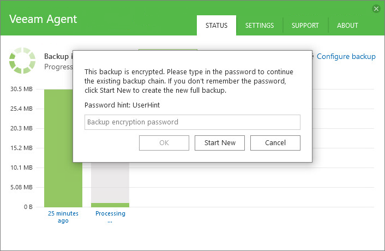Click the encrypted backup message text
Screen dimensions: 385x251
[x=189, y=81]
